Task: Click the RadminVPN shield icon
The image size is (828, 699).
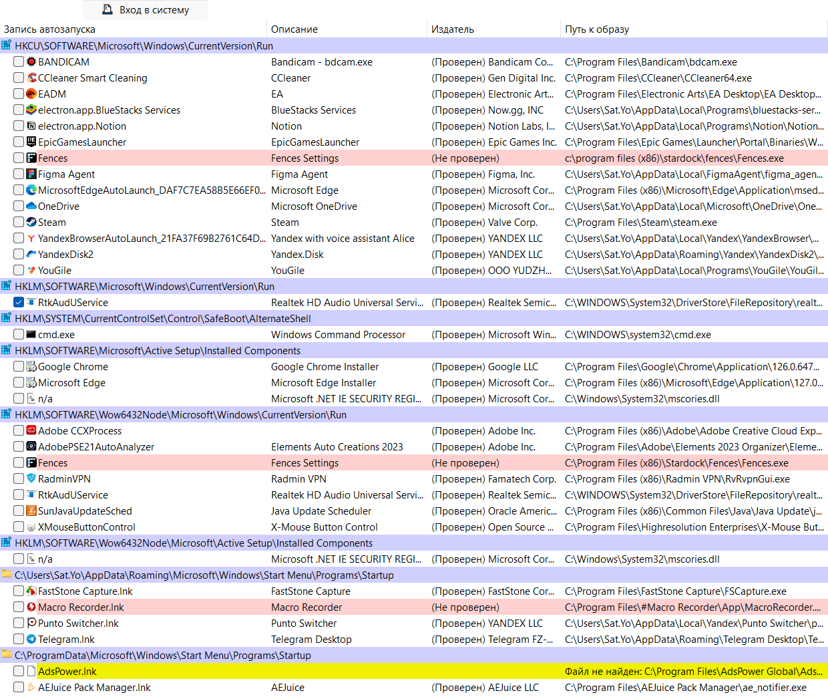Action: [31, 478]
